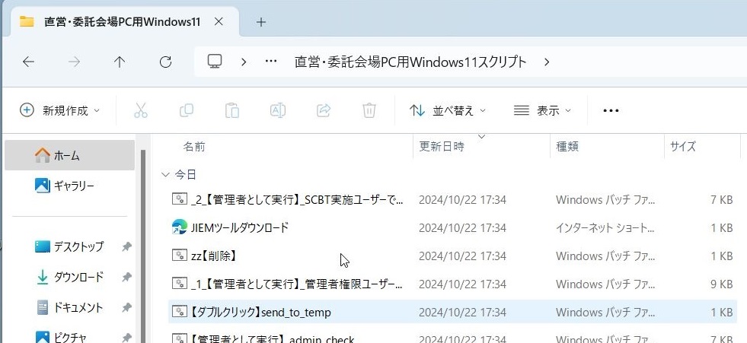747x343 pixels.
Task: Open the 新規作成 menu
Action: point(60,111)
